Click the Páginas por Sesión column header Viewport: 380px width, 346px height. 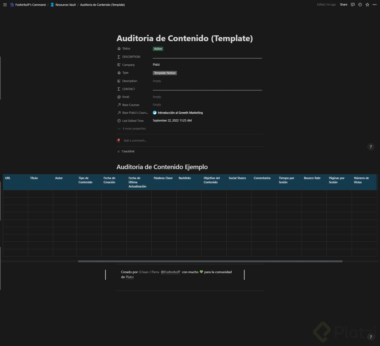tap(339, 182)
